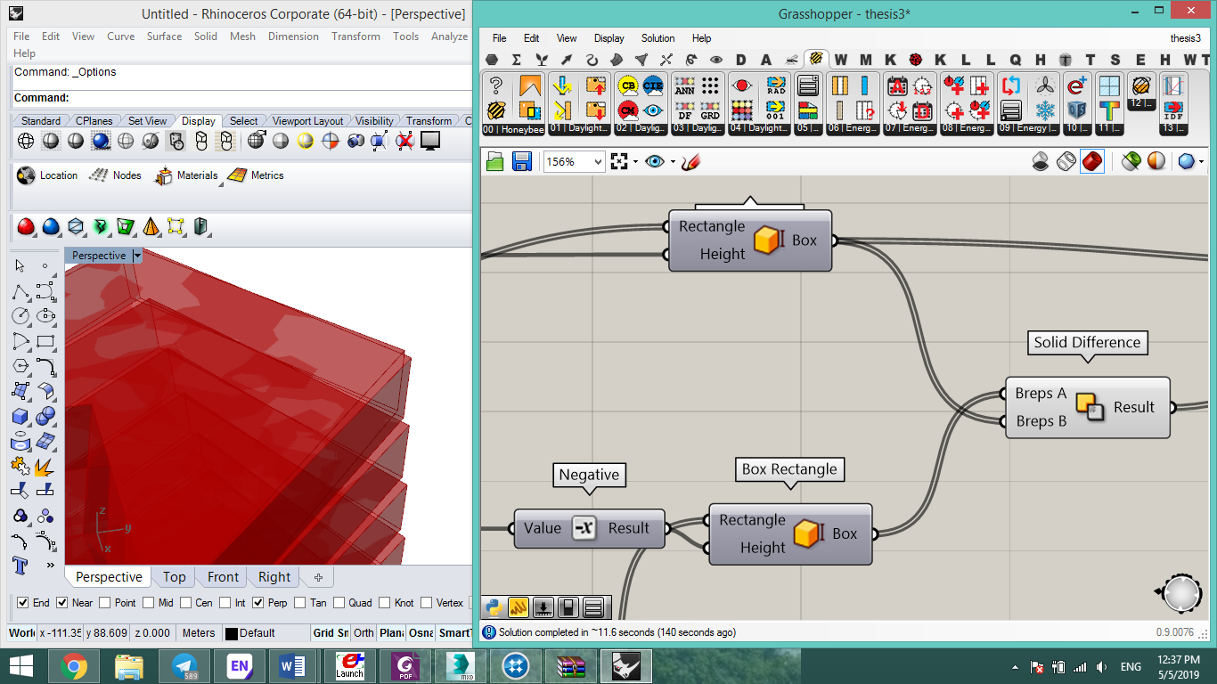Add a new viewport tab with plus button
Viewport: 1217px width, 684px height.
click(x=318, y=577)
